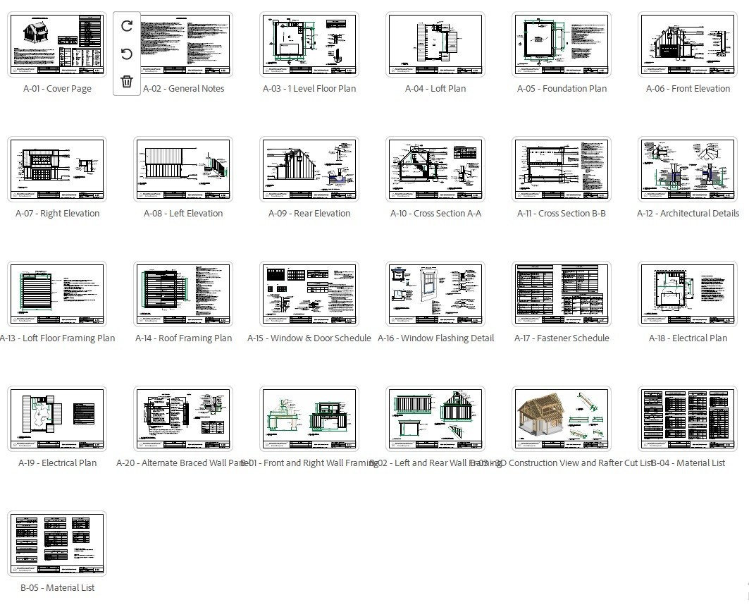Viewport: 749px width, 612px height.
Task: Click the 'A-06 - Front Elevation' label
Action: pyautogui.click(x=688, y=88)
